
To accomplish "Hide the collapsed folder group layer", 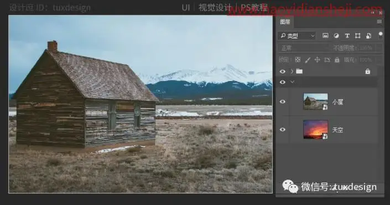I will coord(282,72).
